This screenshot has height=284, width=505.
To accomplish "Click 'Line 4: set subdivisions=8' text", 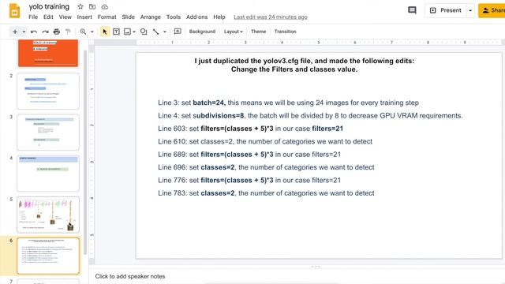I will [x=310, y=116].
